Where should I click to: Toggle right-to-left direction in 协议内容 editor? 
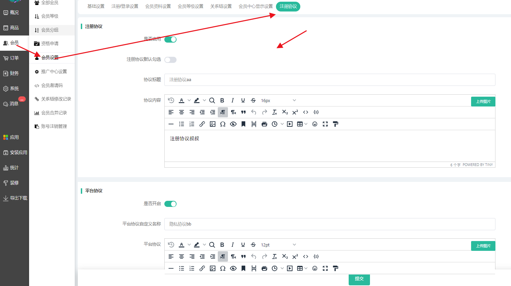tap(233, 112)
